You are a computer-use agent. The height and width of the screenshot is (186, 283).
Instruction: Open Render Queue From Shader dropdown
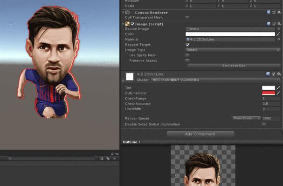point(247,118)
